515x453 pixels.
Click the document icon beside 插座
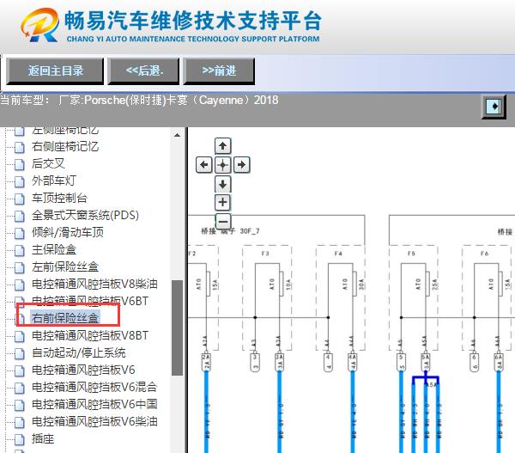(20, 439)
